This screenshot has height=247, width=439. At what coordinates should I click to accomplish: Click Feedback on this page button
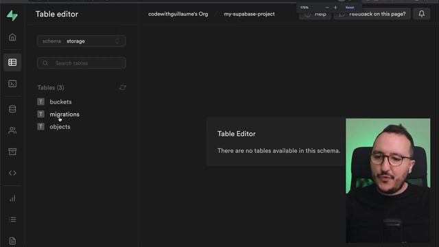coord(372,14)
